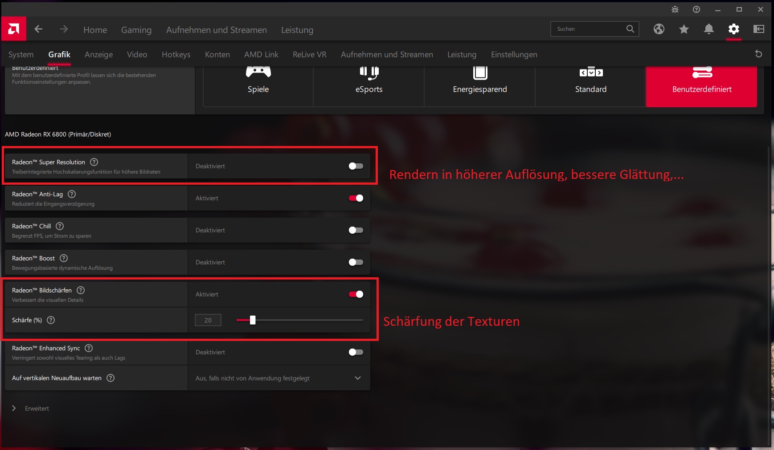
Task: Open the web browser globe icon
Action: (659, 29)
